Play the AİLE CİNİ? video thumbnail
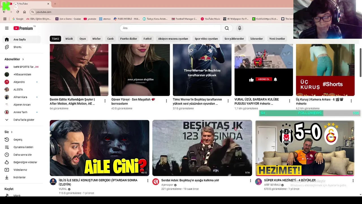Viewport: 362px width, 204px height. pyautogui.click(x=100, y=148)
